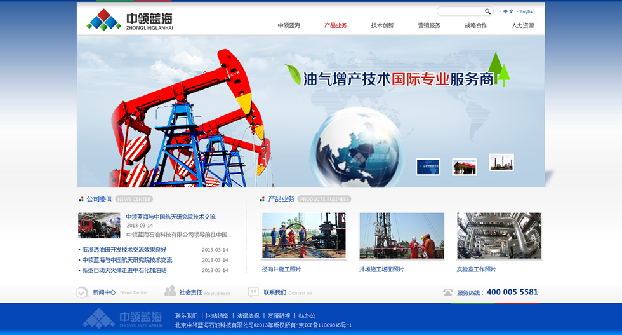Select the second banner slide thumbnail
The width and height of the screenshot is (622, 335).
pyautogui.click(x=464, y=167)
